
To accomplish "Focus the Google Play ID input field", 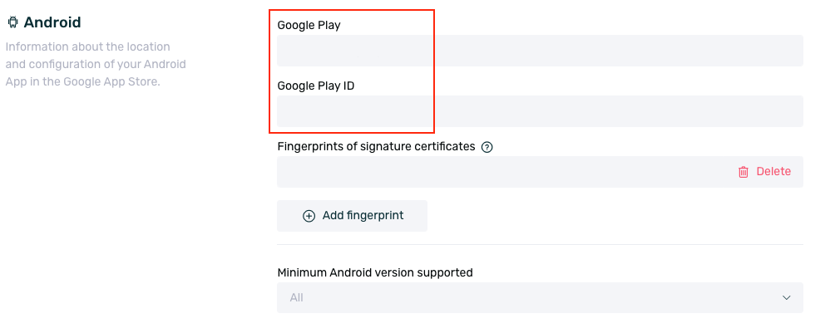I will tap(540, 111).
